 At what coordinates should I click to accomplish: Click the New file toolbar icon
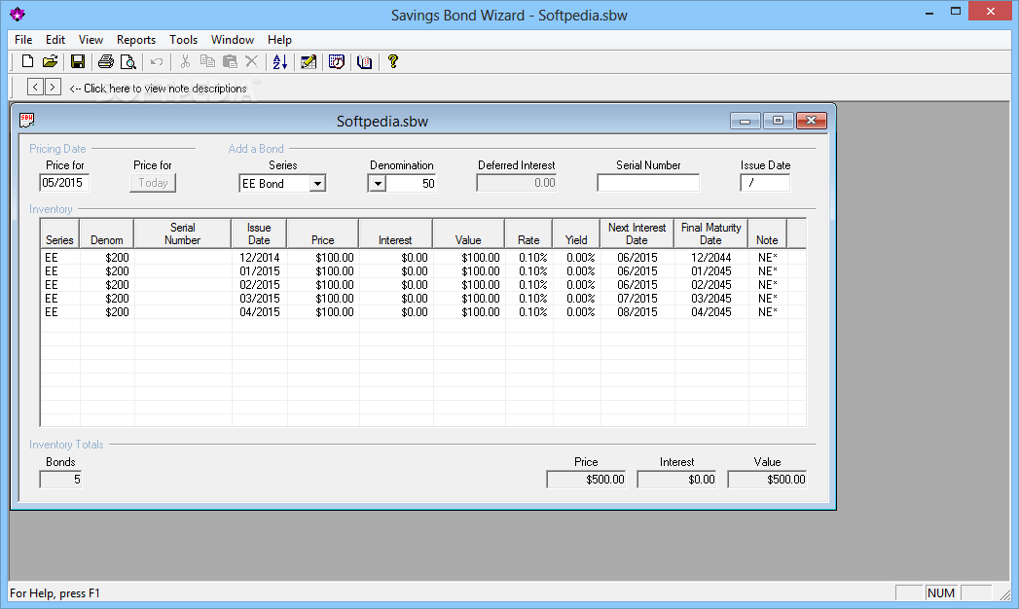[x=27, y=61]
